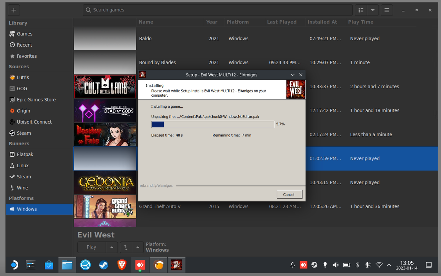Image resolution: width=441 pixels, height=276 pixels.
Task: Select the Lutris source
Action: pos(39,77)
